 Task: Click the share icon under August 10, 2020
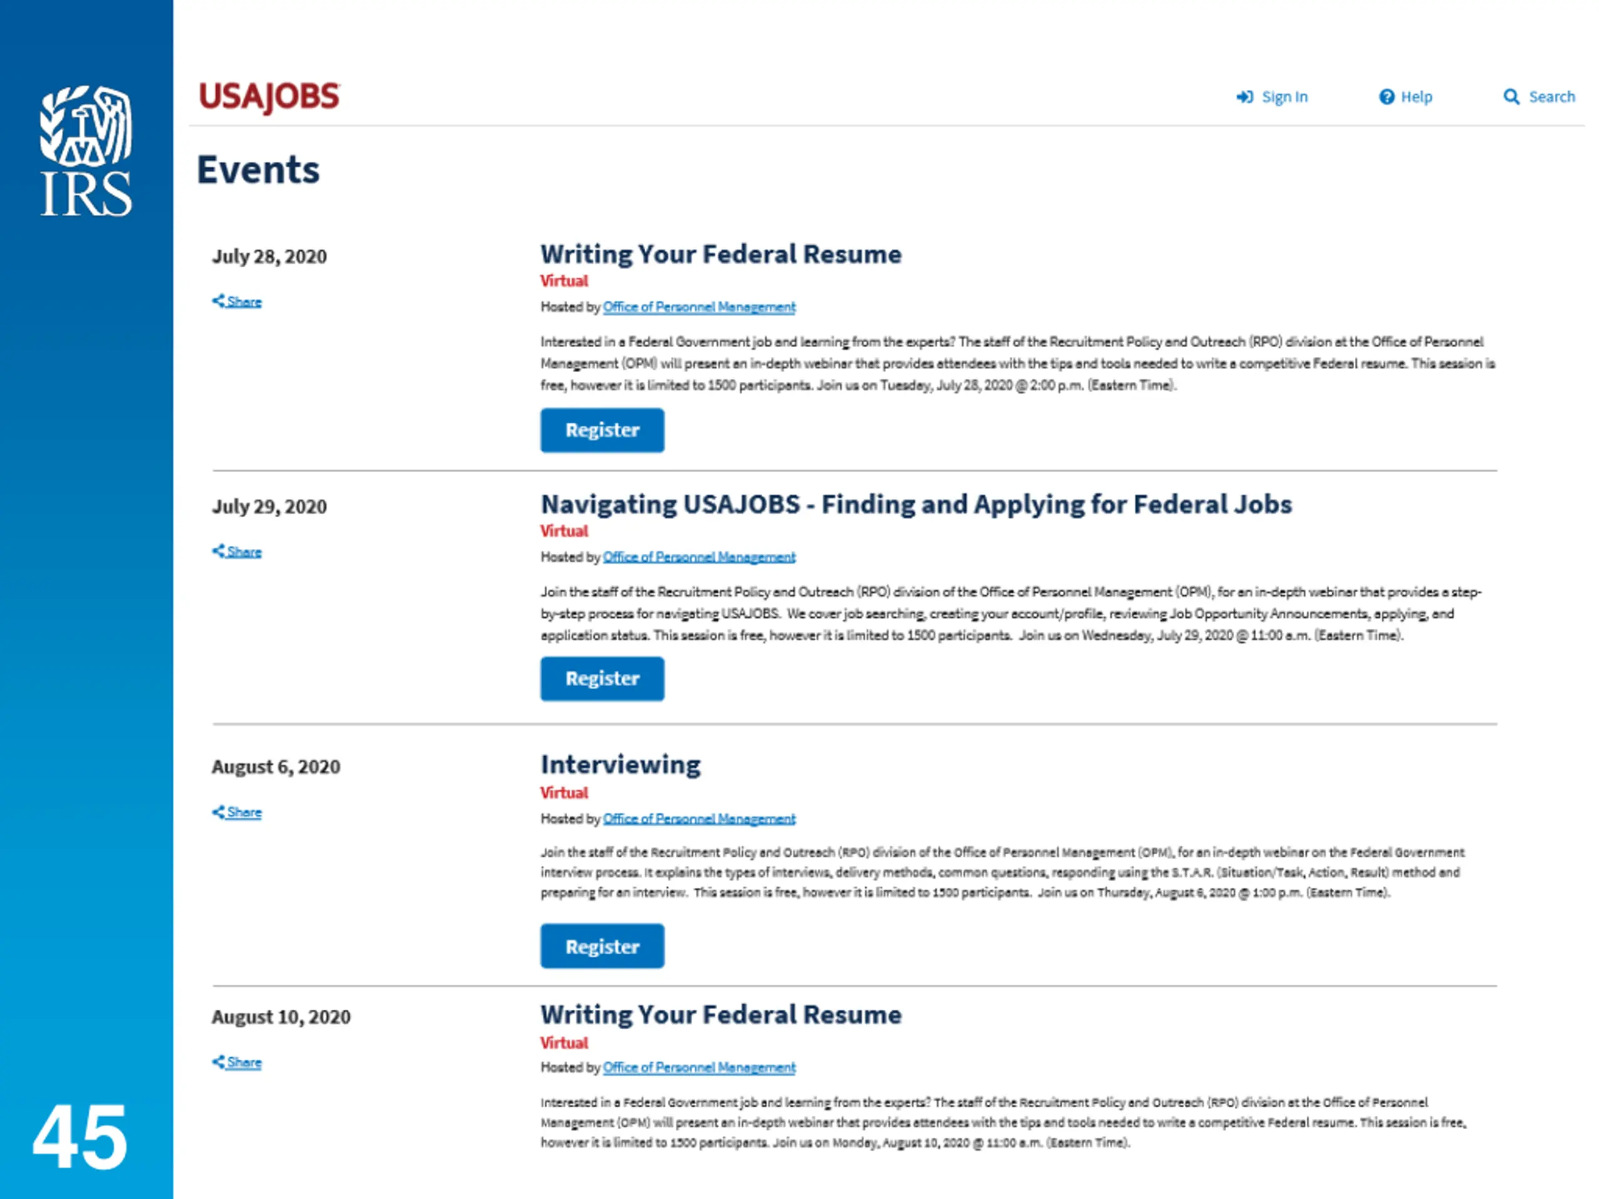coord(219,1062)
